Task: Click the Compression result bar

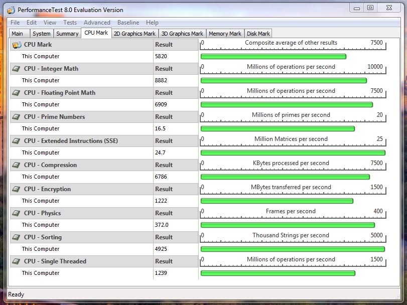Action: point(285,177)
